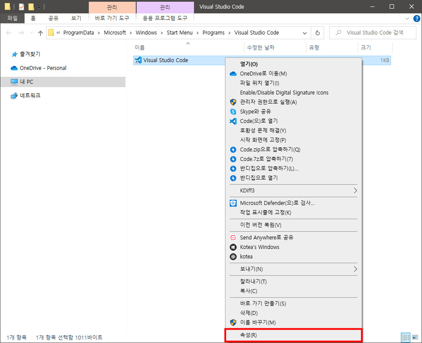Viewport: 422px width, 343px height.
Task: Click the new folder quick access toolbar icon
Action: coord(31,7)
